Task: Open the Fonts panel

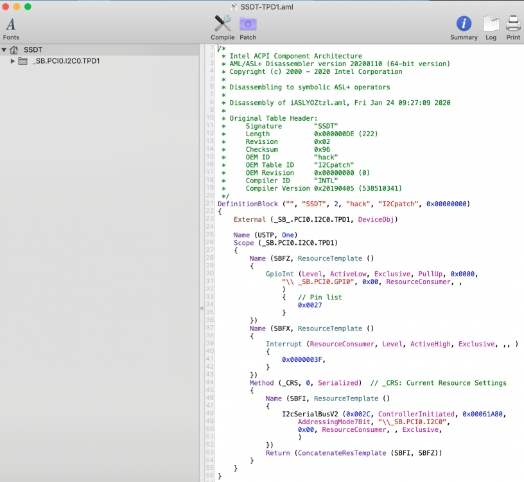Action: [11, 28]
